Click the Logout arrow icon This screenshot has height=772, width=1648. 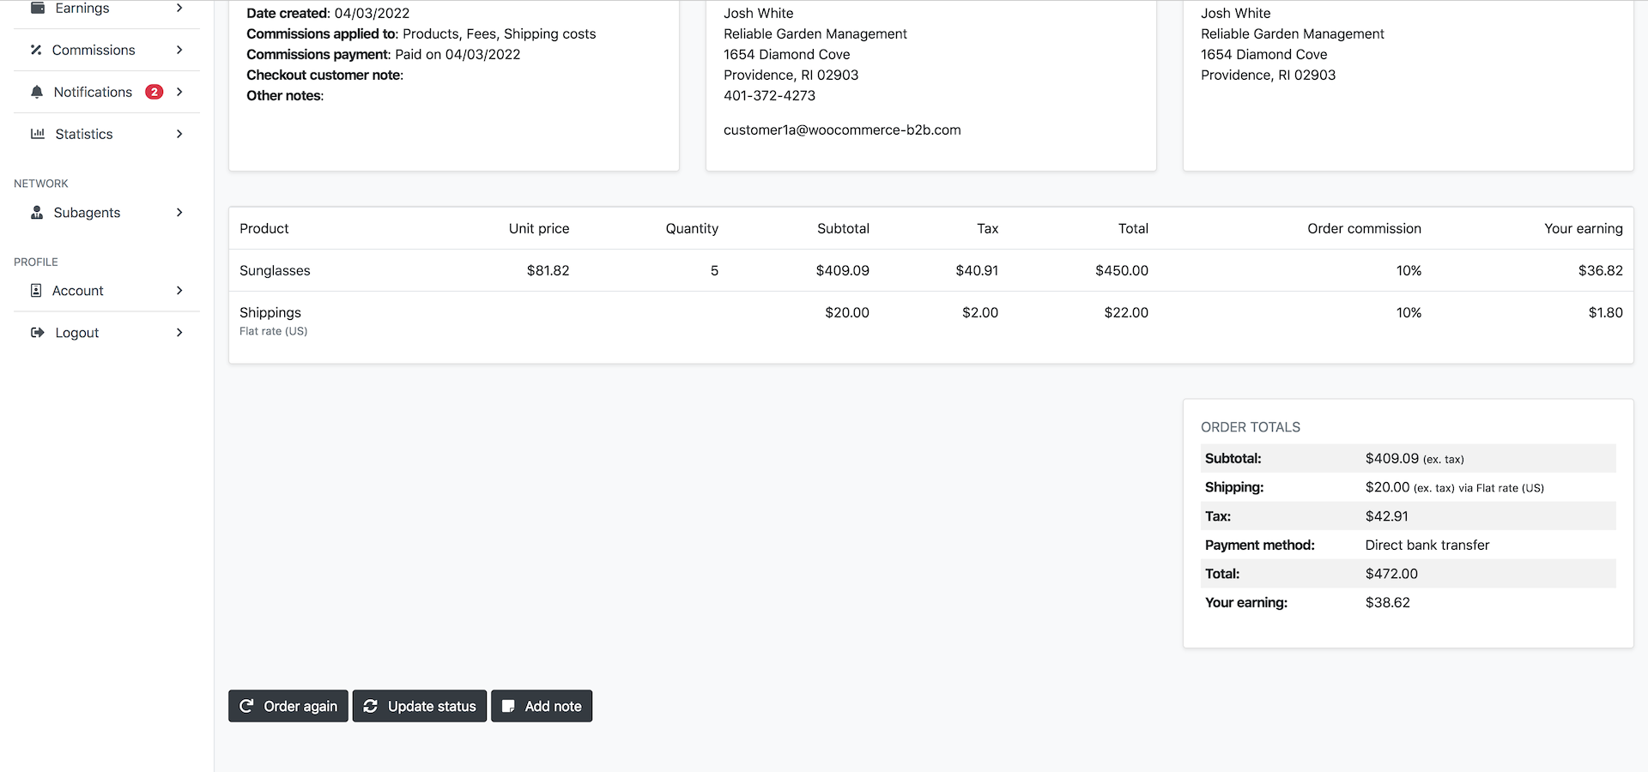38,333
